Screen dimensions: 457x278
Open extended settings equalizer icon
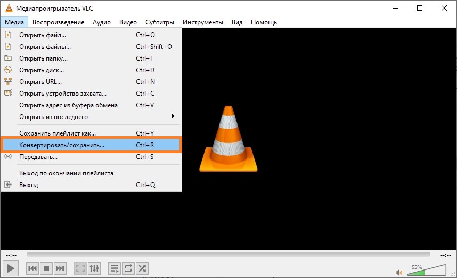pos(94,268)
